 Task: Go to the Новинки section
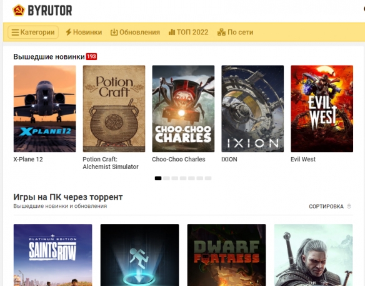[x=87, y=32]
